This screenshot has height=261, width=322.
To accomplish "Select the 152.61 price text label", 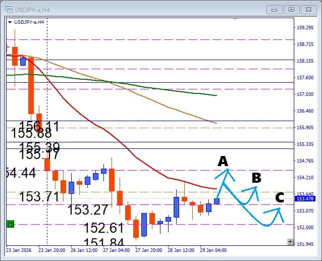I will pyautogui.click(x=103, y=228).
